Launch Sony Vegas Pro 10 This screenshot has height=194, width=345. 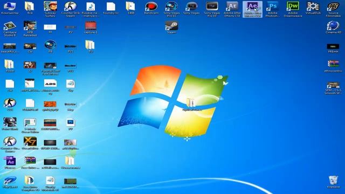click(x=212, y=9)
